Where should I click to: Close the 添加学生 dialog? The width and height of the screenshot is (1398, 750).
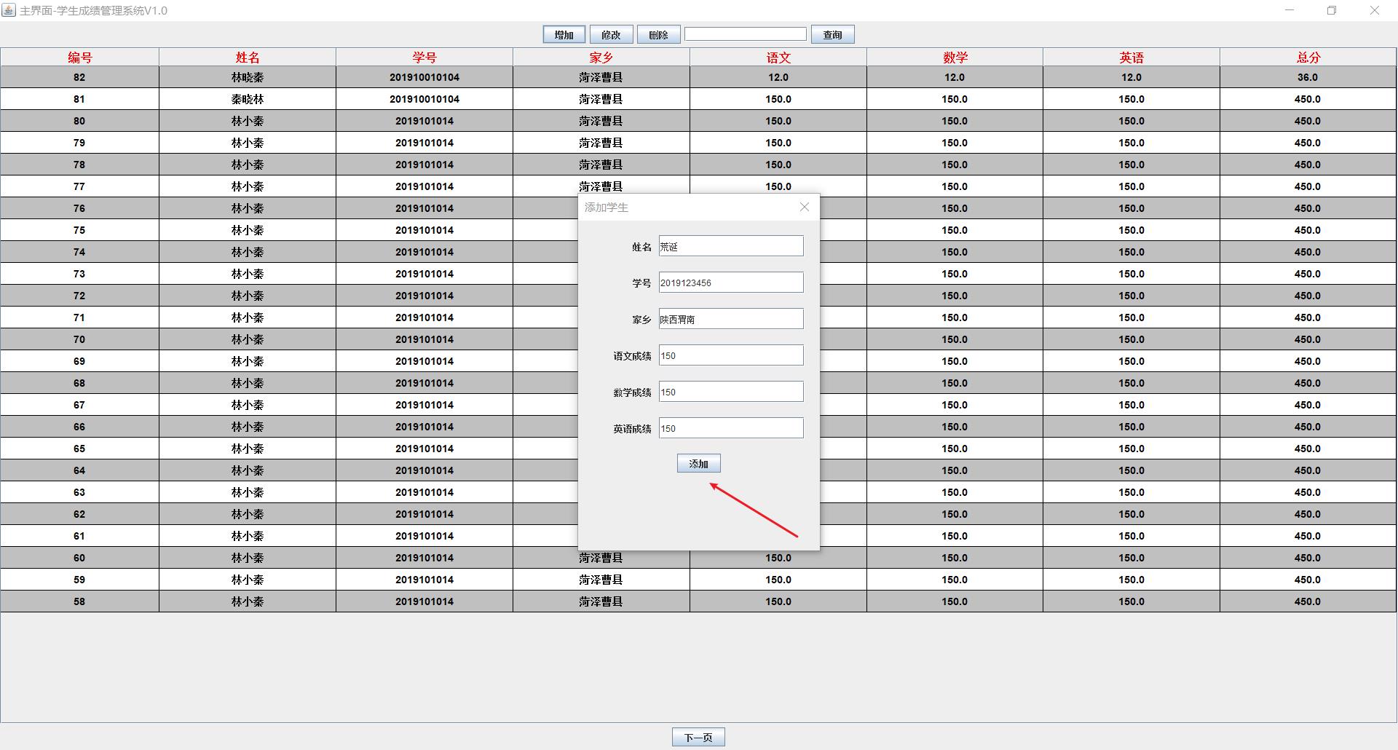click(x=805, y=208)
